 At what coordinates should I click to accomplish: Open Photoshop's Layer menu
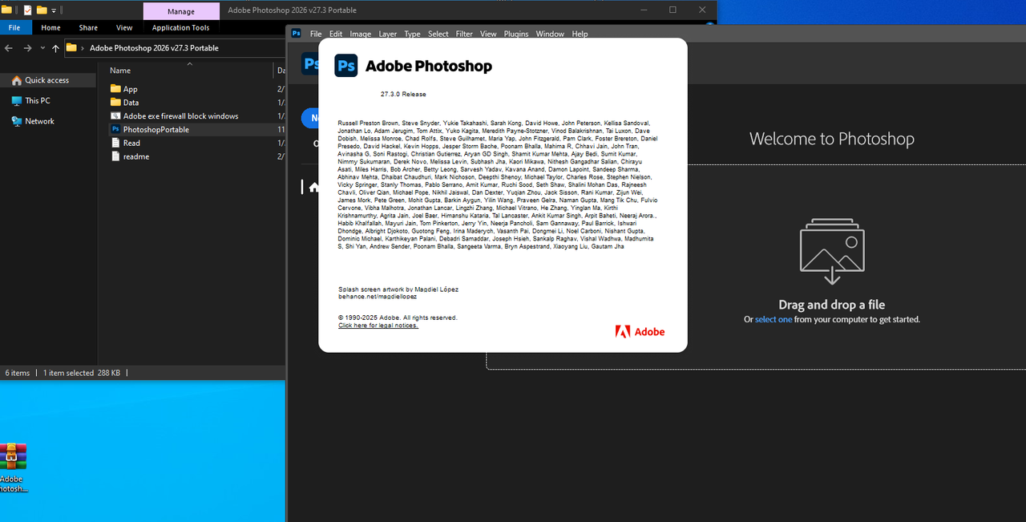point(388,34)
